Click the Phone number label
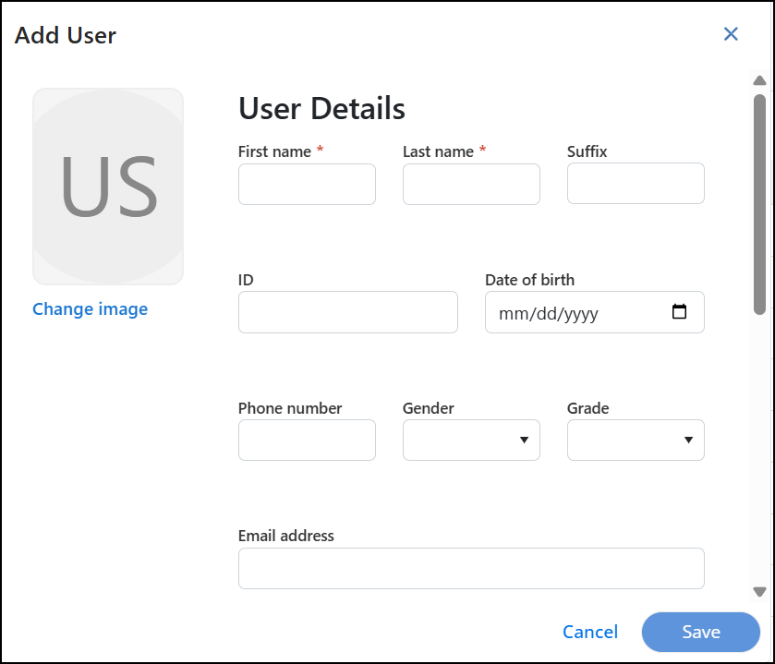Viewport: 775px width, 664px height. point(290,408)
